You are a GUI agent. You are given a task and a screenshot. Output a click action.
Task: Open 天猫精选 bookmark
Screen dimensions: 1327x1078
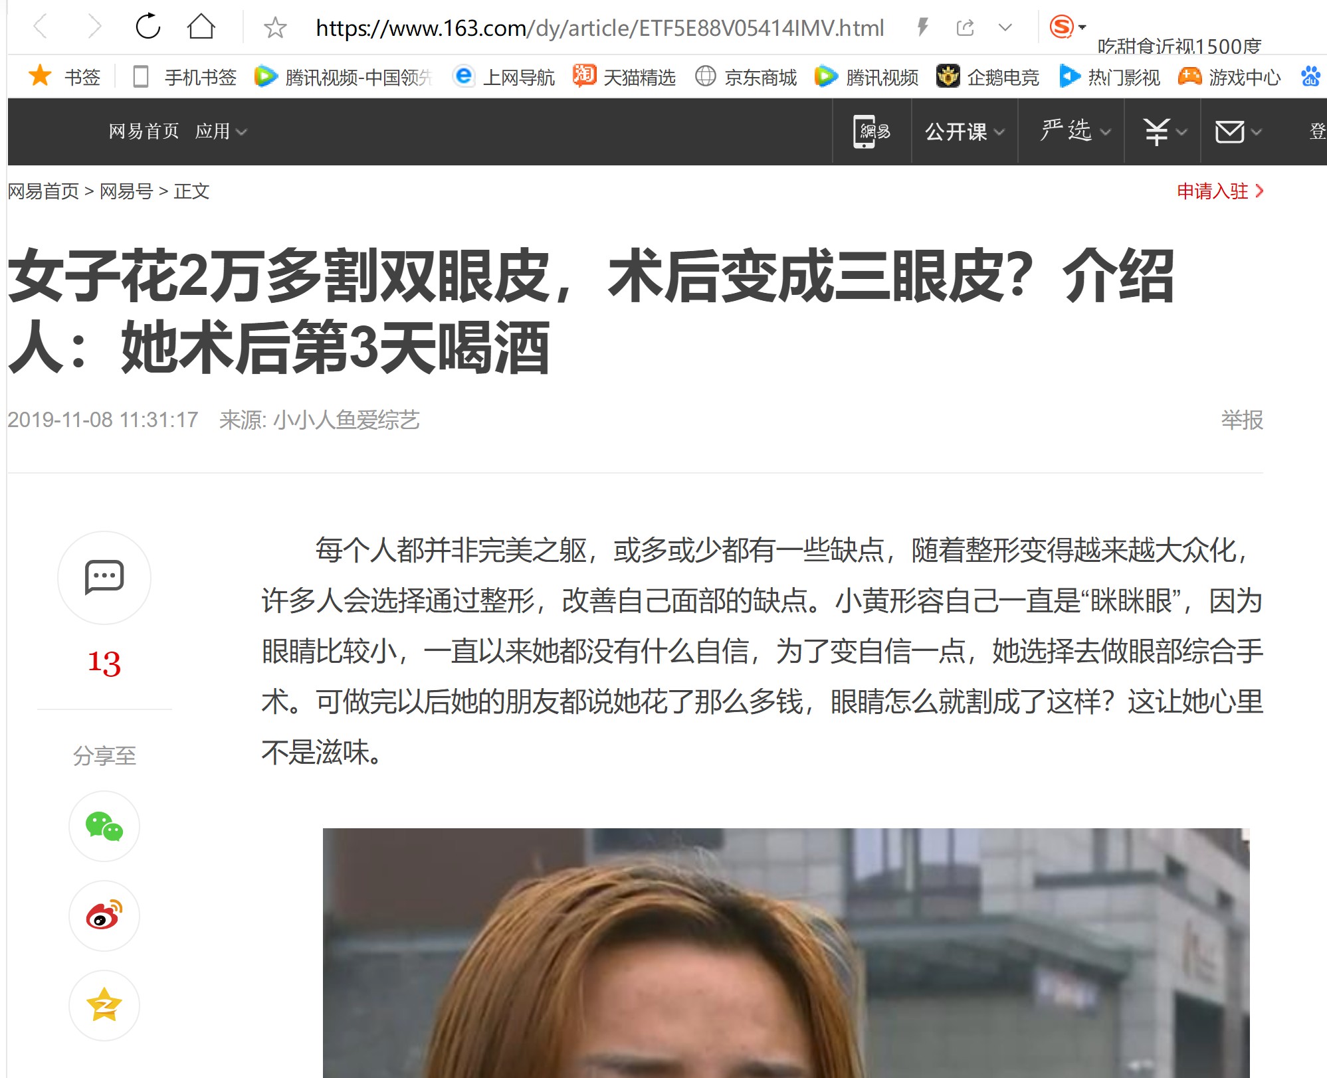pos(625,77)
